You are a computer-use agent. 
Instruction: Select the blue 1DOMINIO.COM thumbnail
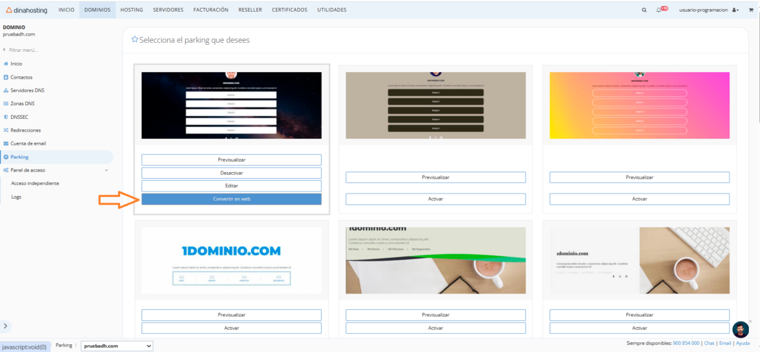tap(231, 260)
